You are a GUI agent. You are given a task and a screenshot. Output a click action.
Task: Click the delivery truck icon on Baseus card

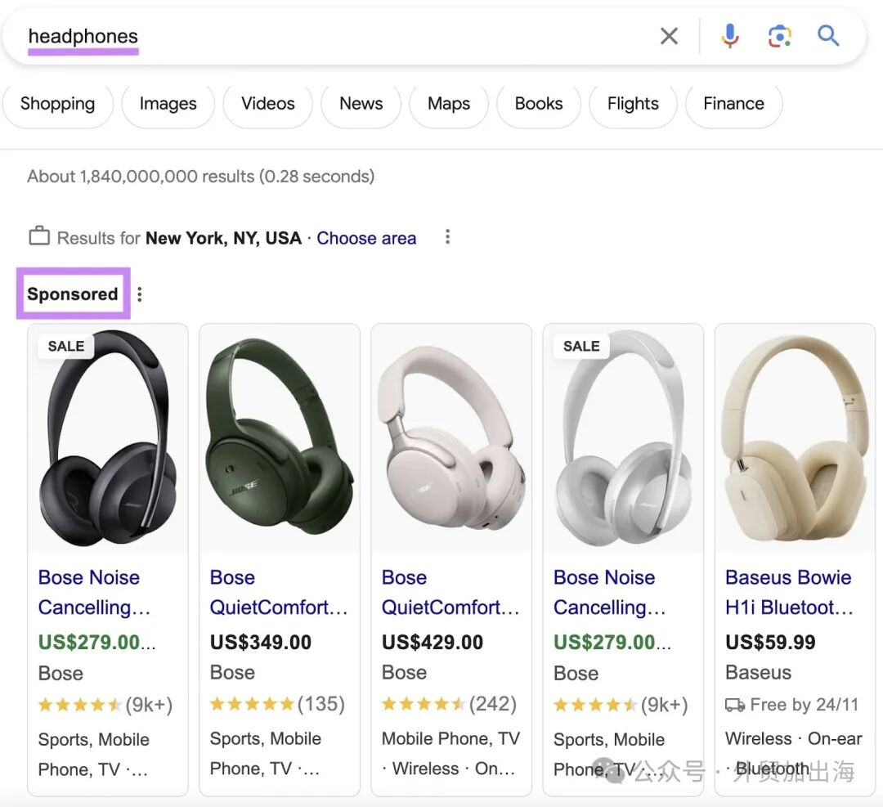click(735, 705)
